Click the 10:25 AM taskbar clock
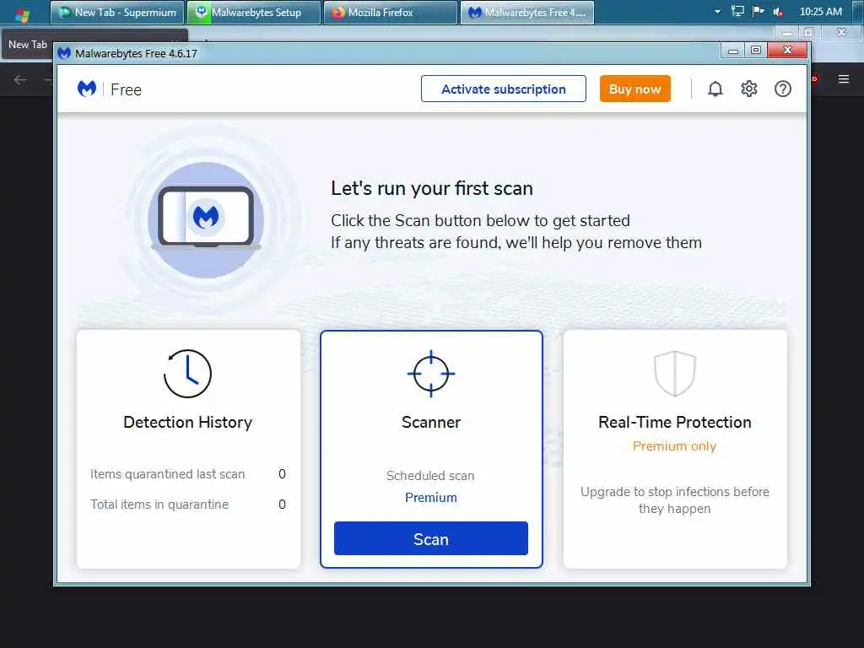Screen dimensions: 864x648 pyautogui.click(x=820, y=12)
